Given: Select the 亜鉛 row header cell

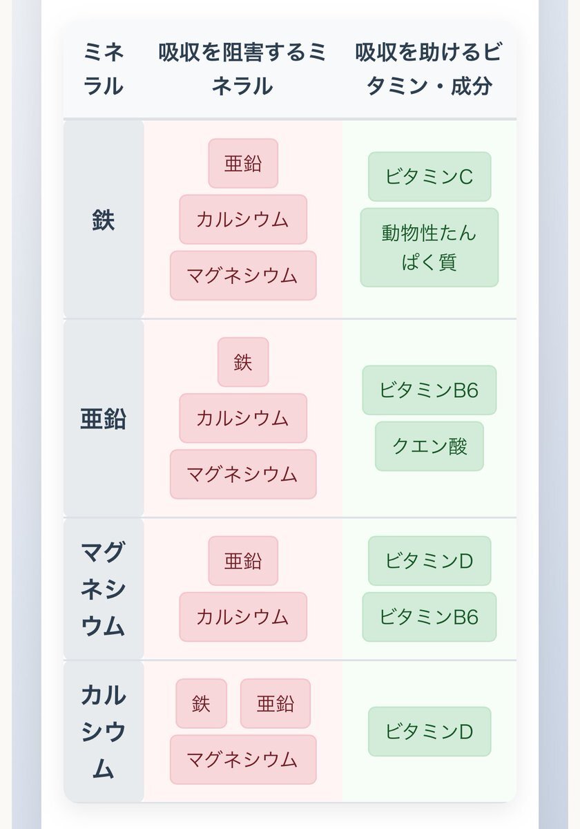Looking at the screenshot, I should click(x=104, y=419).
